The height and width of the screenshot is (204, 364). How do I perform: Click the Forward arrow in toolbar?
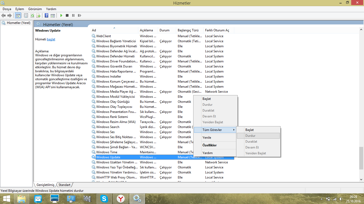pos(10,16)
